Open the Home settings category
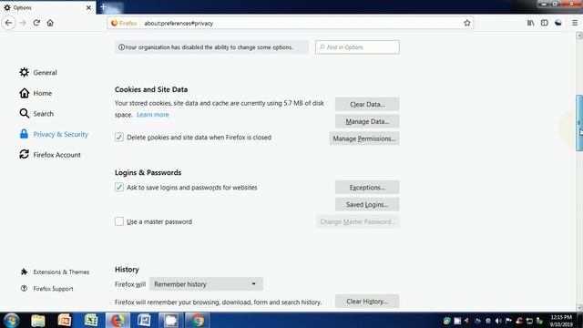This screenshot has width=583, height=328. pos(36,93)
